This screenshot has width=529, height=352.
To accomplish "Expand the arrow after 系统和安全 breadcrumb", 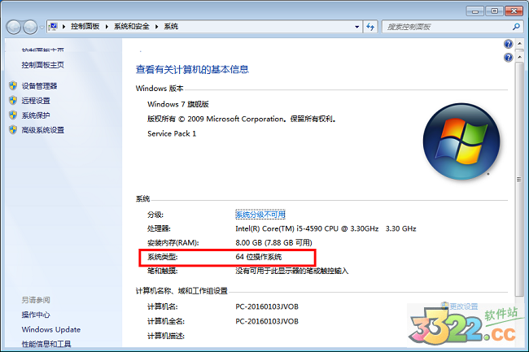I will pos(156,27).
